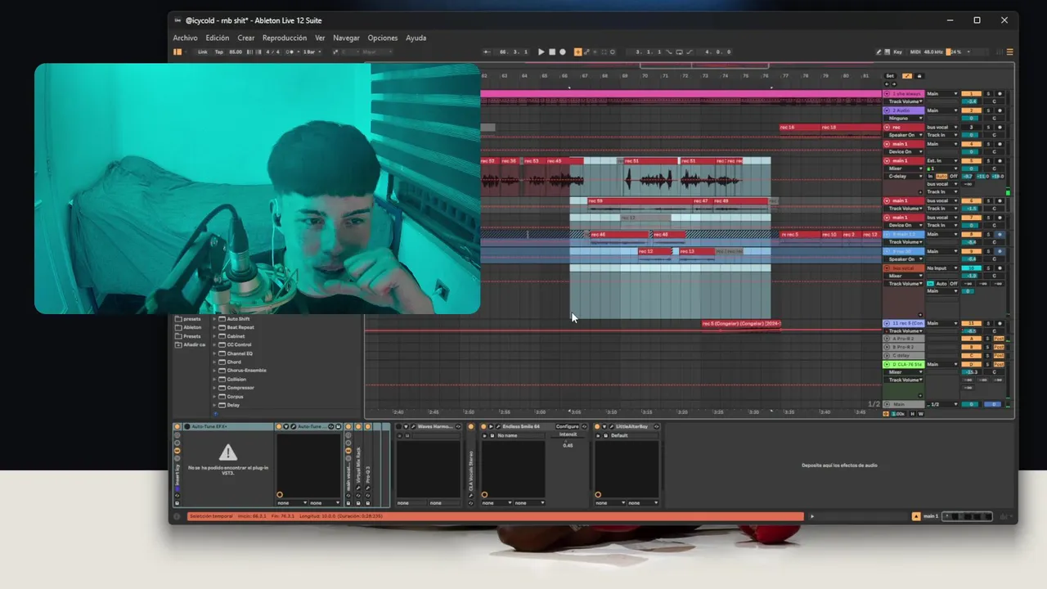This screenshot has height=589, width=1047.
Task: Open the 'Ext. In' input dropdown
Action: click(x=941, y=160)
